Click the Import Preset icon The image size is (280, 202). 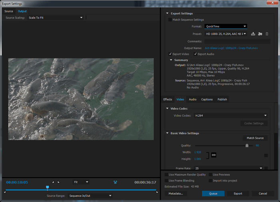260,34
